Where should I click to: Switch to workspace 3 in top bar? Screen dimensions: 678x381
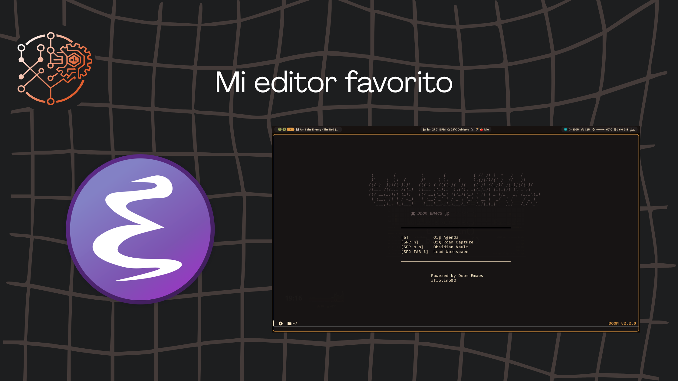tap(284, 129)
